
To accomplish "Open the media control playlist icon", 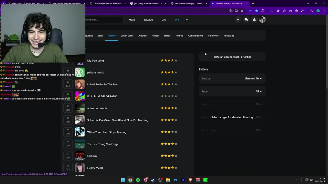I will (x=312, y=11).
